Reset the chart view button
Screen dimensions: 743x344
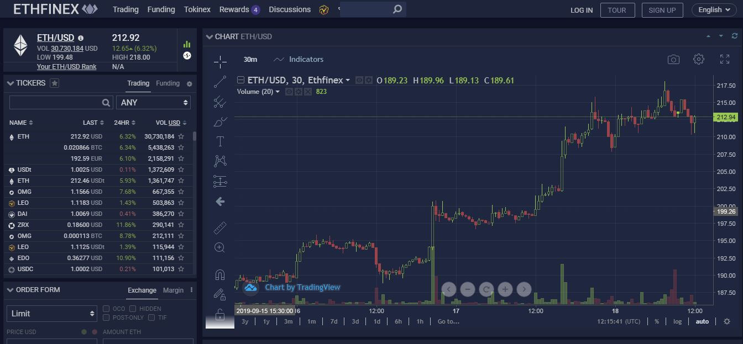(486, 289)
